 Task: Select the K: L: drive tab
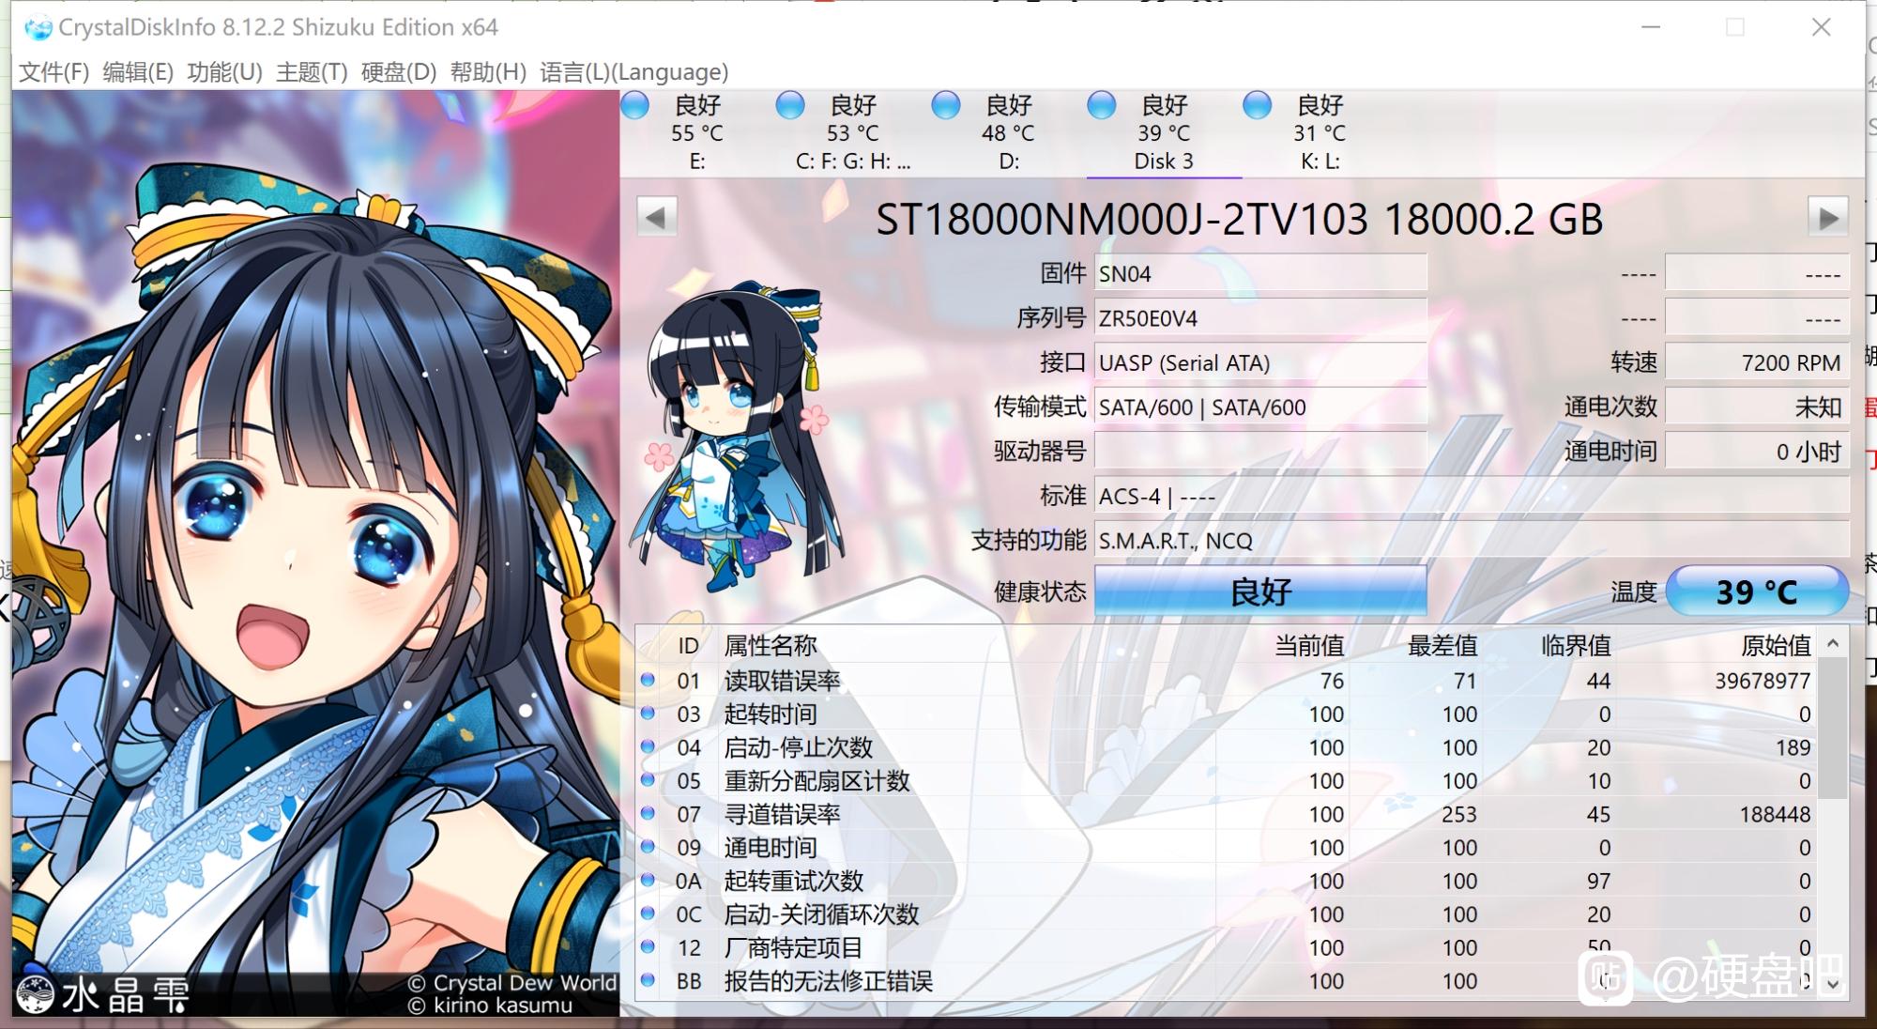pos(1320,132)
